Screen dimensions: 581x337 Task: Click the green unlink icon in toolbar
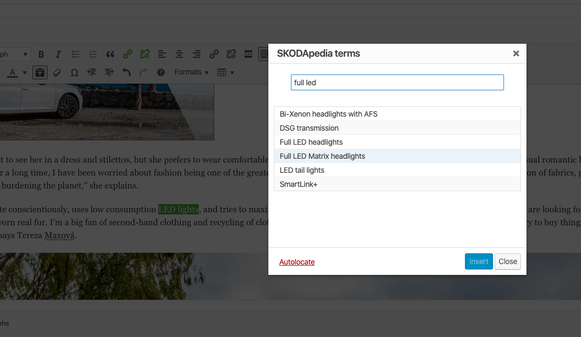click(145, 55)
